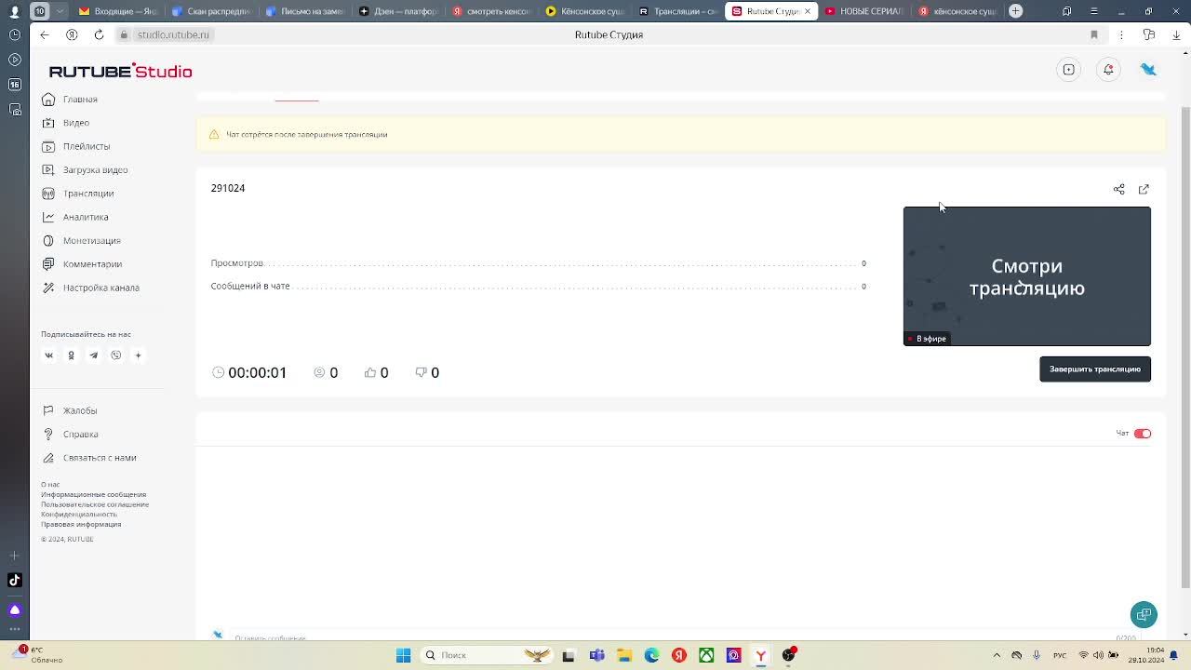
Task: Click the floating chat support button
Action: pos(1144,614)
